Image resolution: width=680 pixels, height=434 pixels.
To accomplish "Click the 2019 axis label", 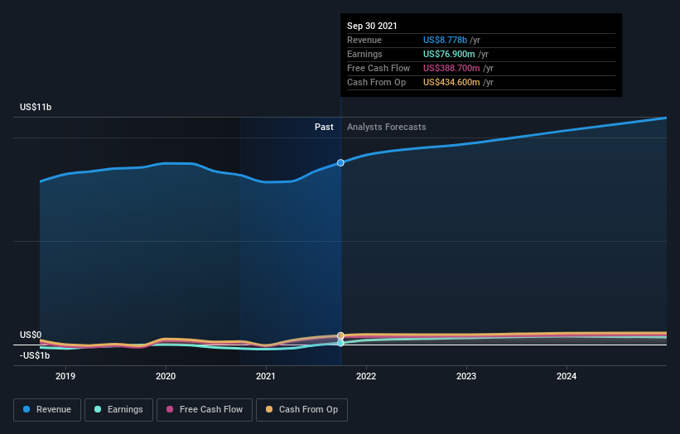I will click(65, 376).
